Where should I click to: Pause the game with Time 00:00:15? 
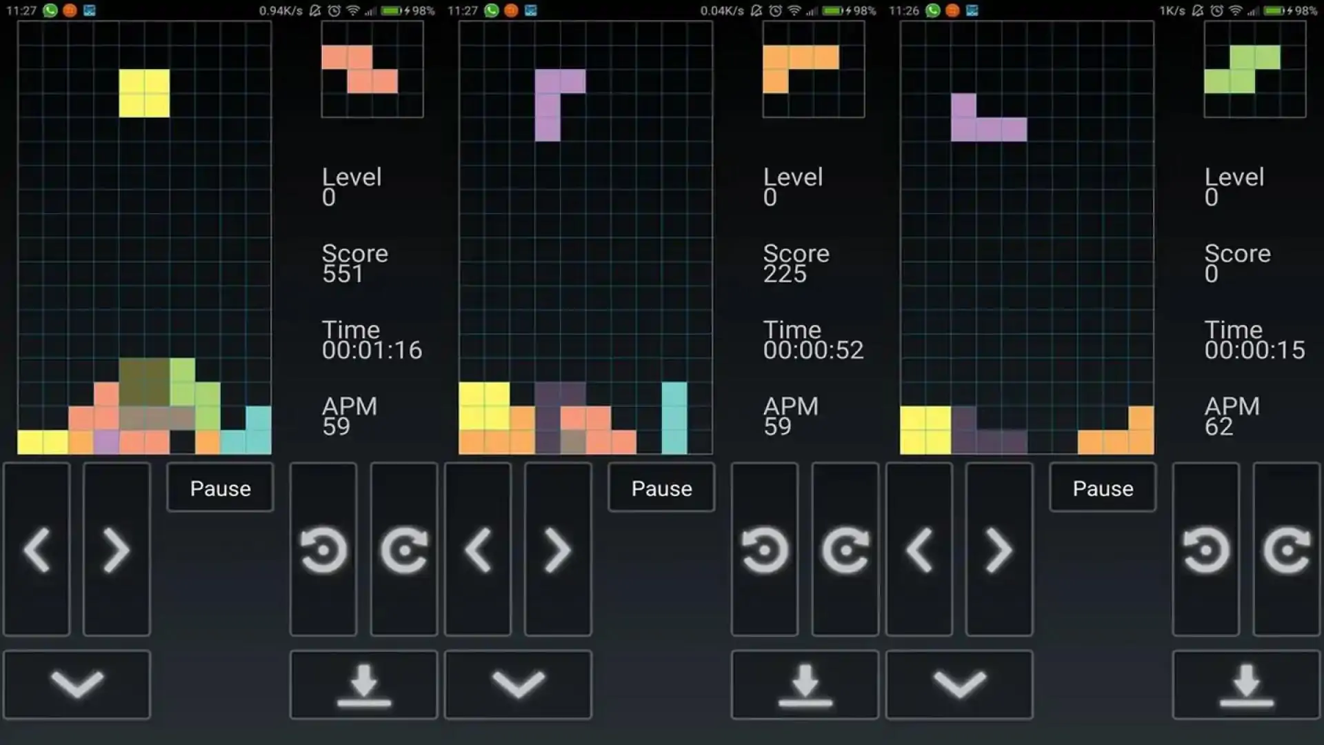pos(1103,488)
